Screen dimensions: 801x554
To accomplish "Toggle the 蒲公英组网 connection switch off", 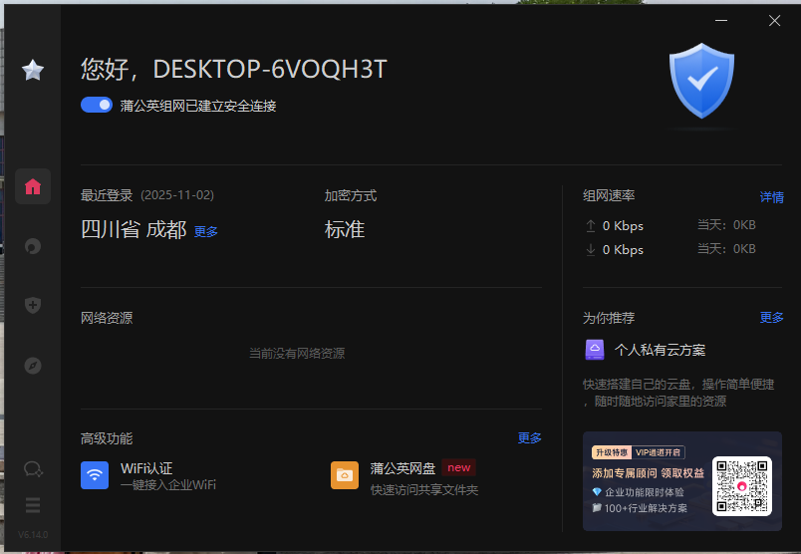I will coord(97,105).
